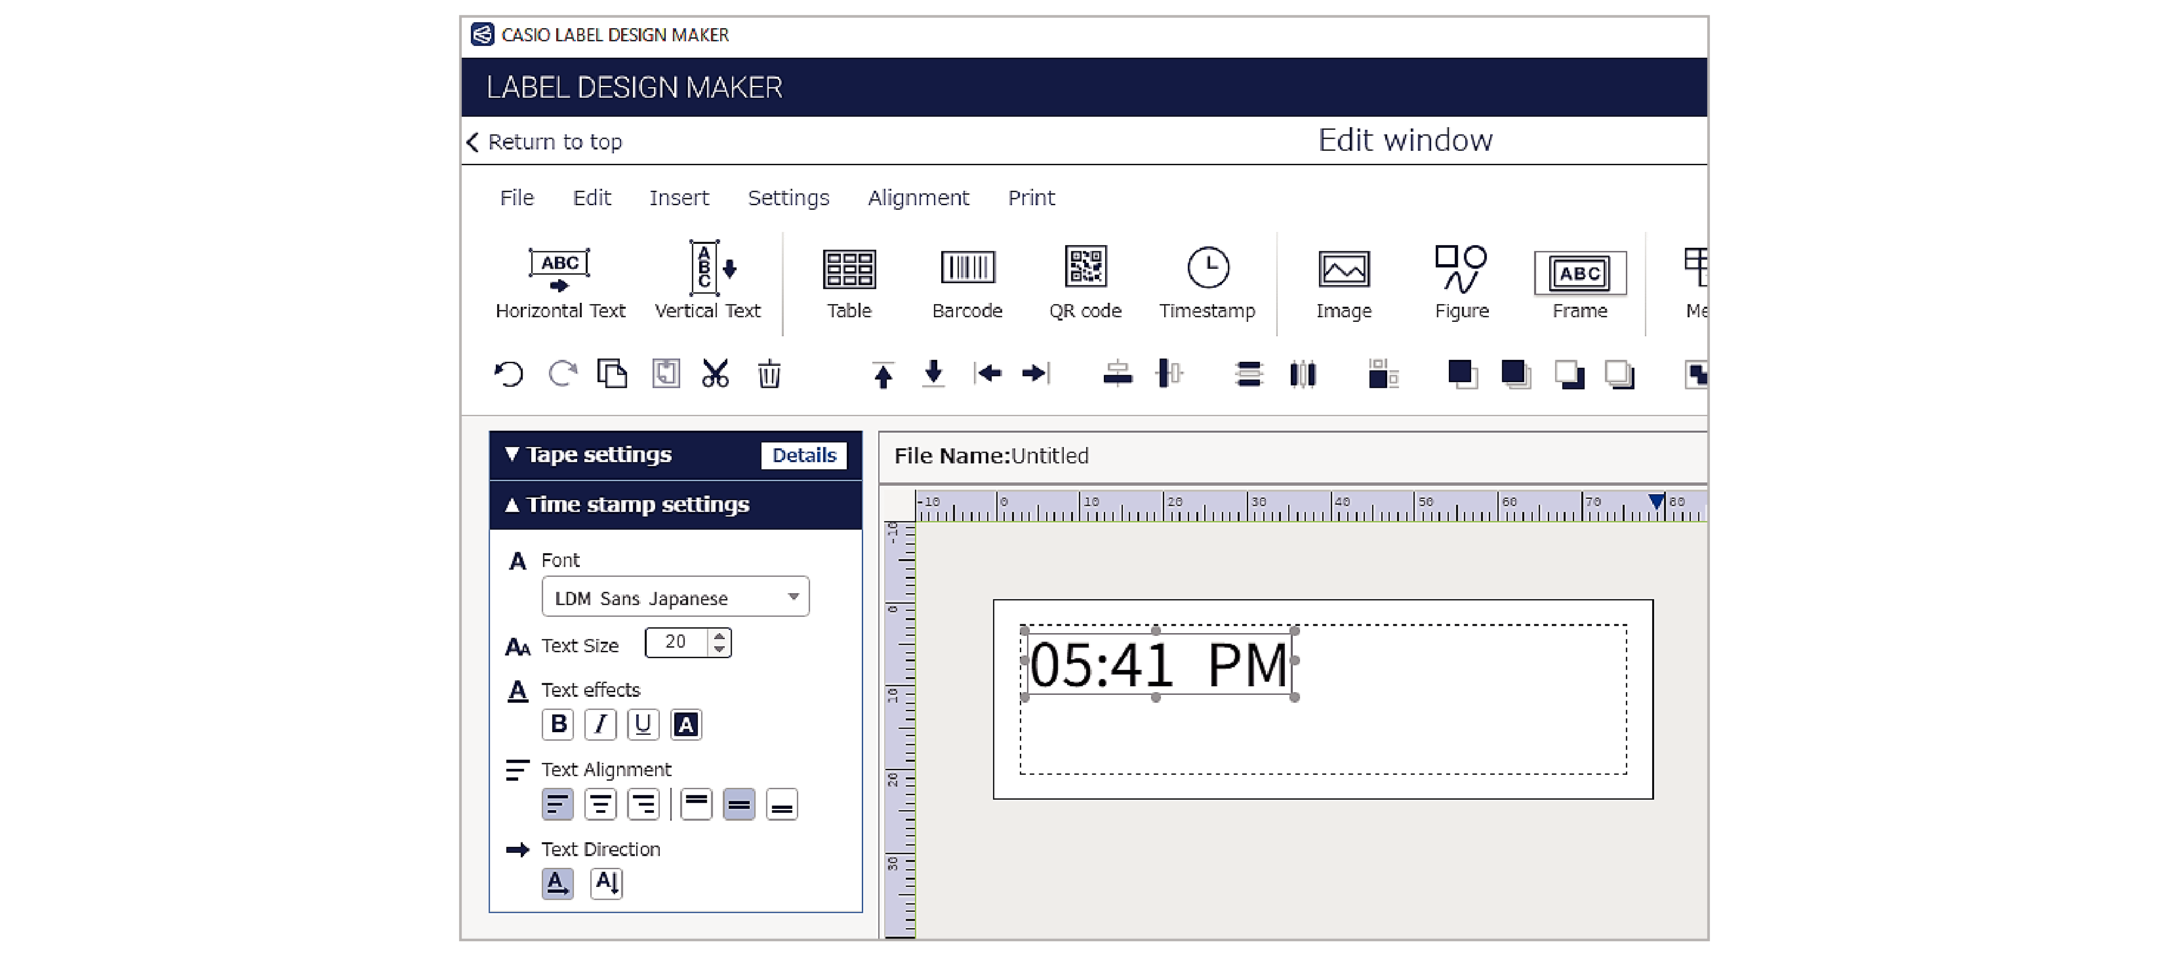Delete the selected object with trash icon
Screen dimensions: 2169x957
(x=771, y=374)
